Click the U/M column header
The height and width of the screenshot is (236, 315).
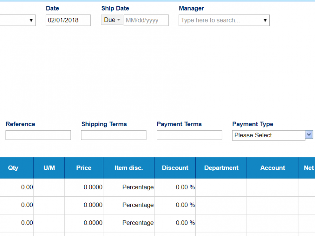point(49,168)
